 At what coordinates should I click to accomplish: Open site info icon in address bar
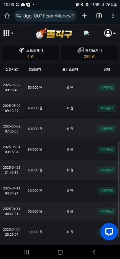click(x=19, y=16)
